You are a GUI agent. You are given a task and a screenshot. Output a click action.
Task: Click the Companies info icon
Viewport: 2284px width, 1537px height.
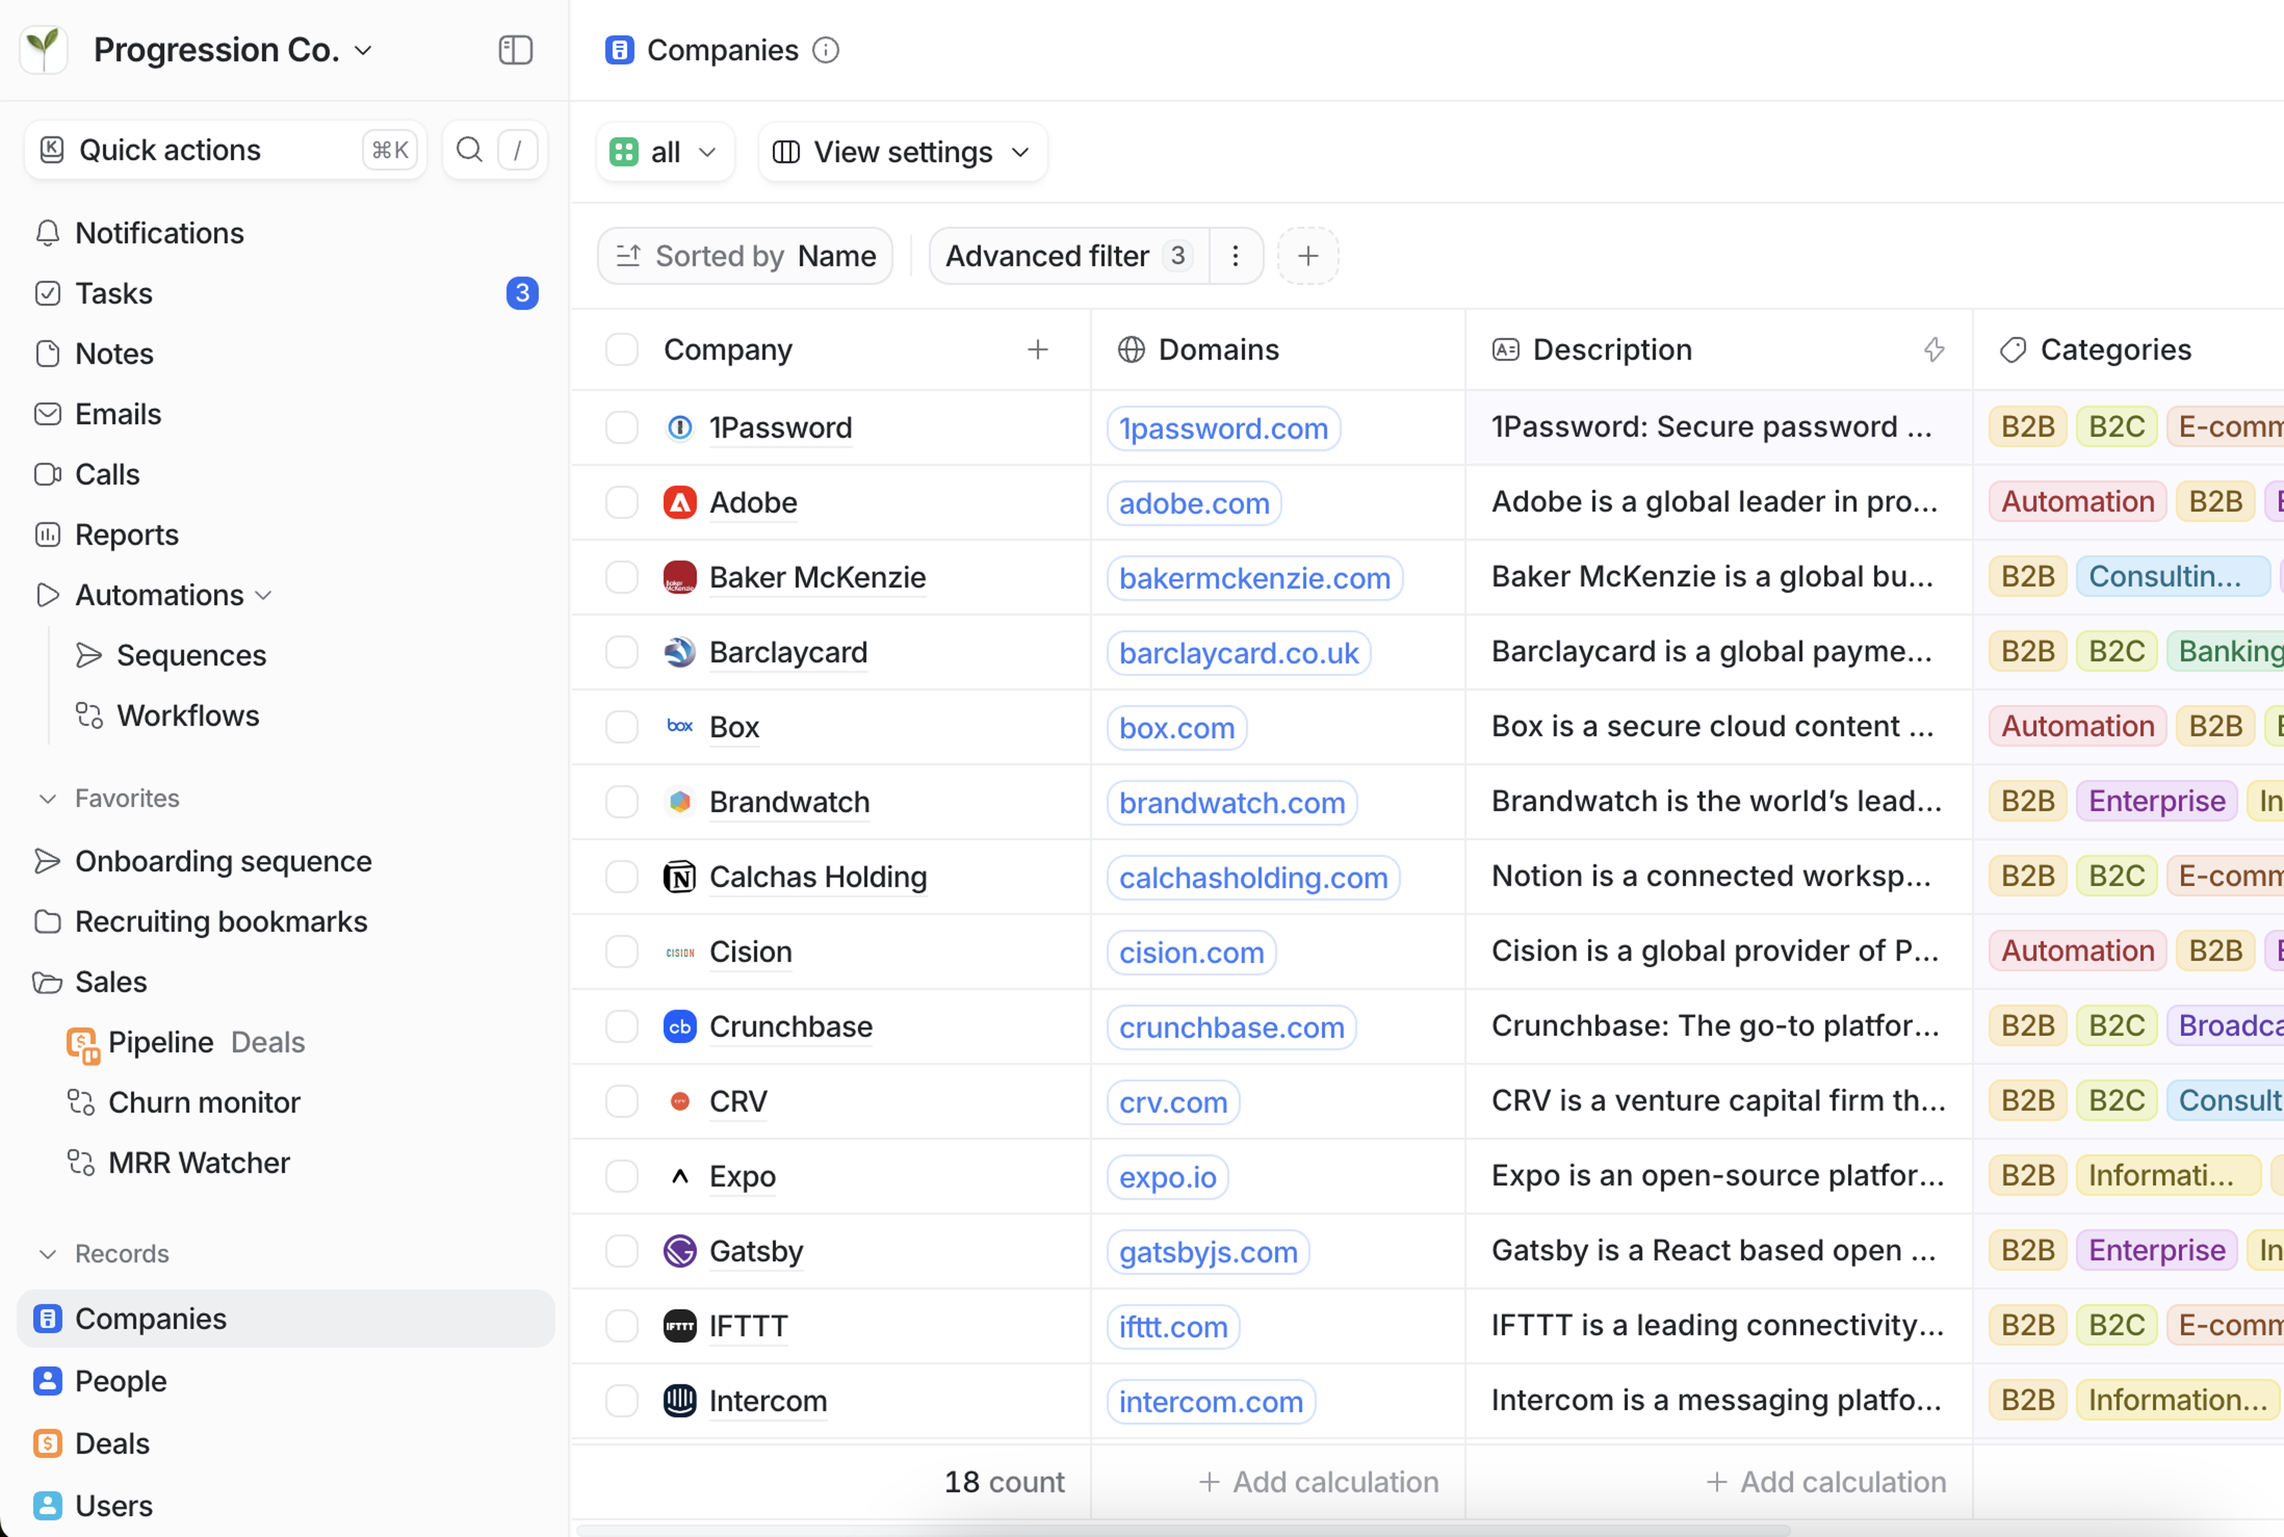[x=826, y=50]
